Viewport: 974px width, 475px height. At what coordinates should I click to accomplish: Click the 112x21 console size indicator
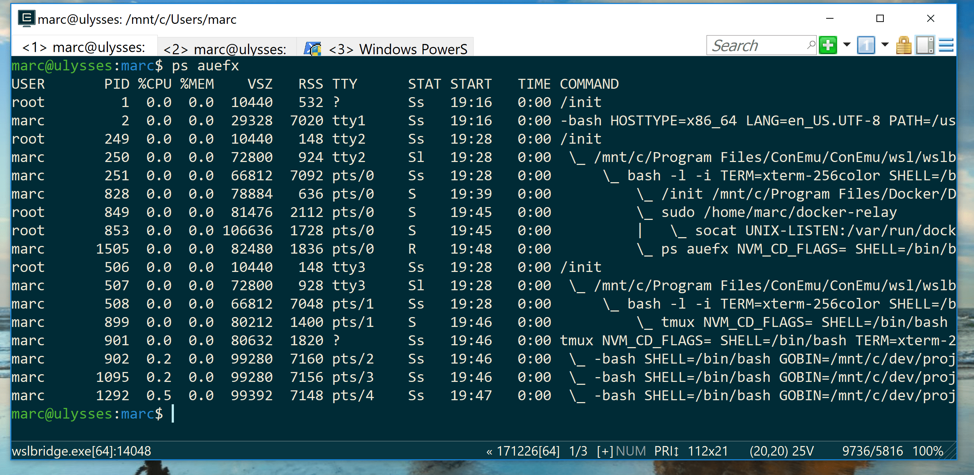(x=707, y=451)
